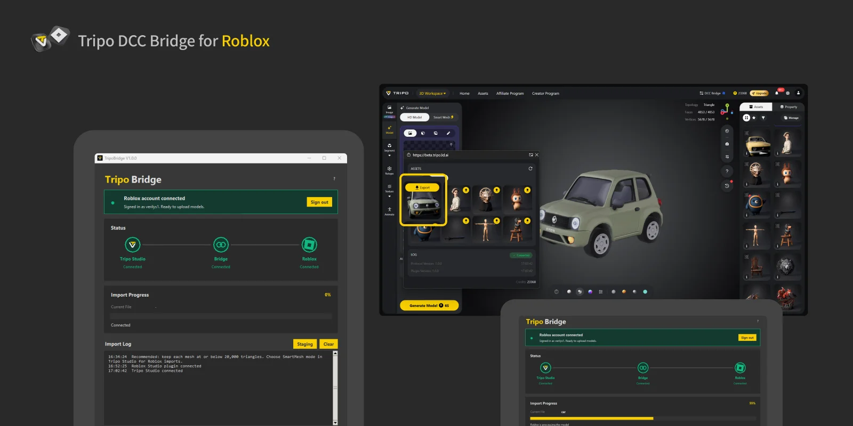This screenshot has width=853, height=426.
Task: Select the grid view icon in assets panel
Action: click(746, 118)
